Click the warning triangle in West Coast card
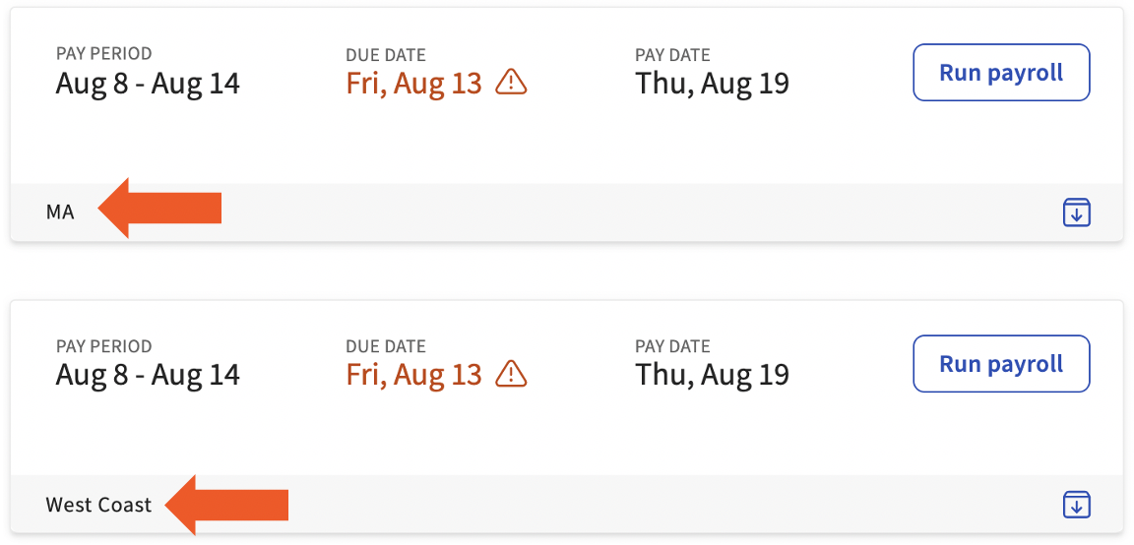This screenshot has width=1134, height=545. click(x=511, y=374)
